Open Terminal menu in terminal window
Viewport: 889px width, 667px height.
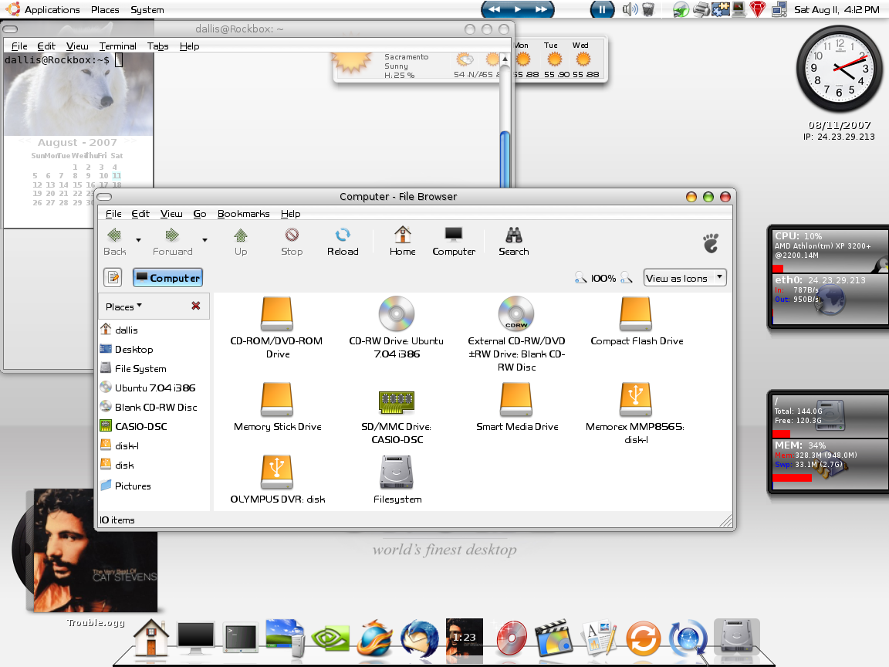117,46
